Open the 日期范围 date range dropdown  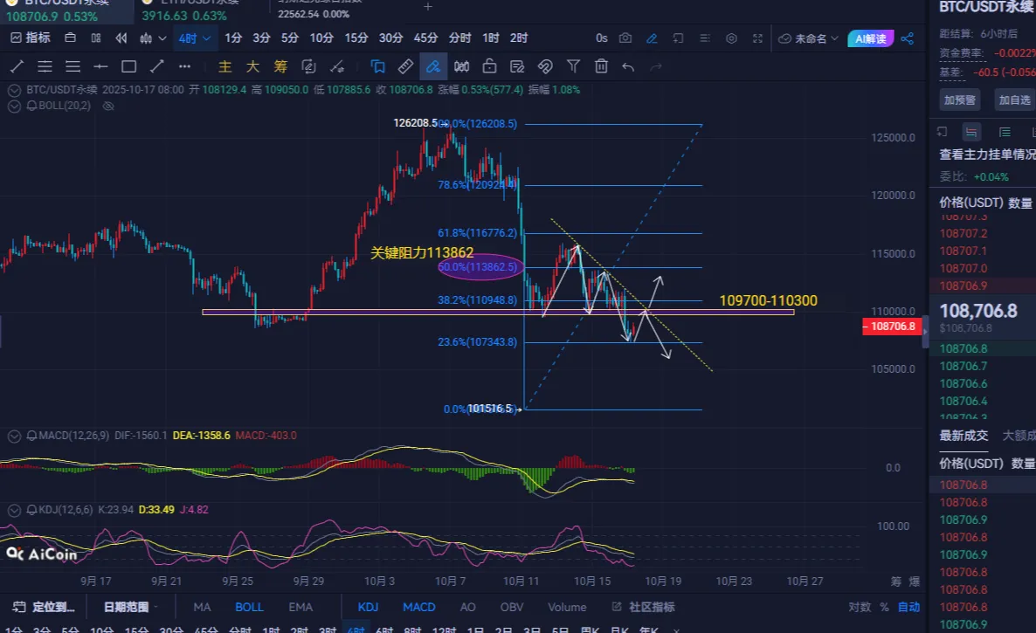pyautogui.click(x=131, y=608)
